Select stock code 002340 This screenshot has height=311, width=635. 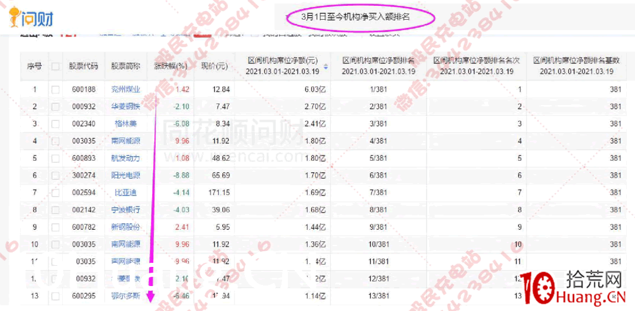pos(83,124)
